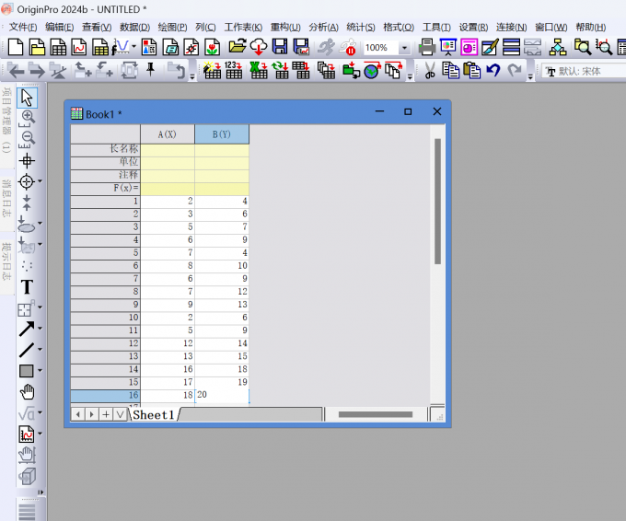Viewport: 626px width, 521px height.
Task: Create a new workbook
Action: click(x=58, y=47)
